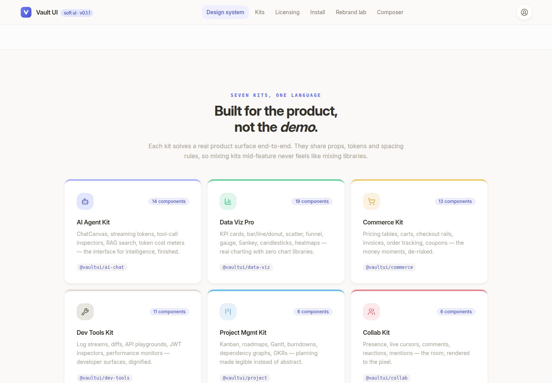Click the Collab Kit 6 components badge
This screenshot has height=383, width=552.
tap(456, 312)
